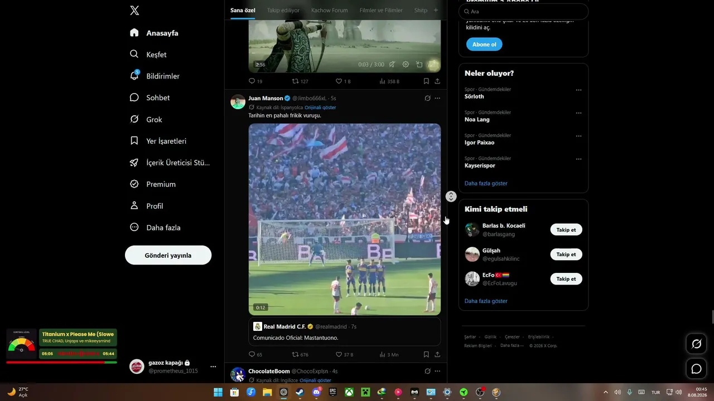Like the post with 1 B likes
Viewport: 714px width, 401px height.
point(343,81)
